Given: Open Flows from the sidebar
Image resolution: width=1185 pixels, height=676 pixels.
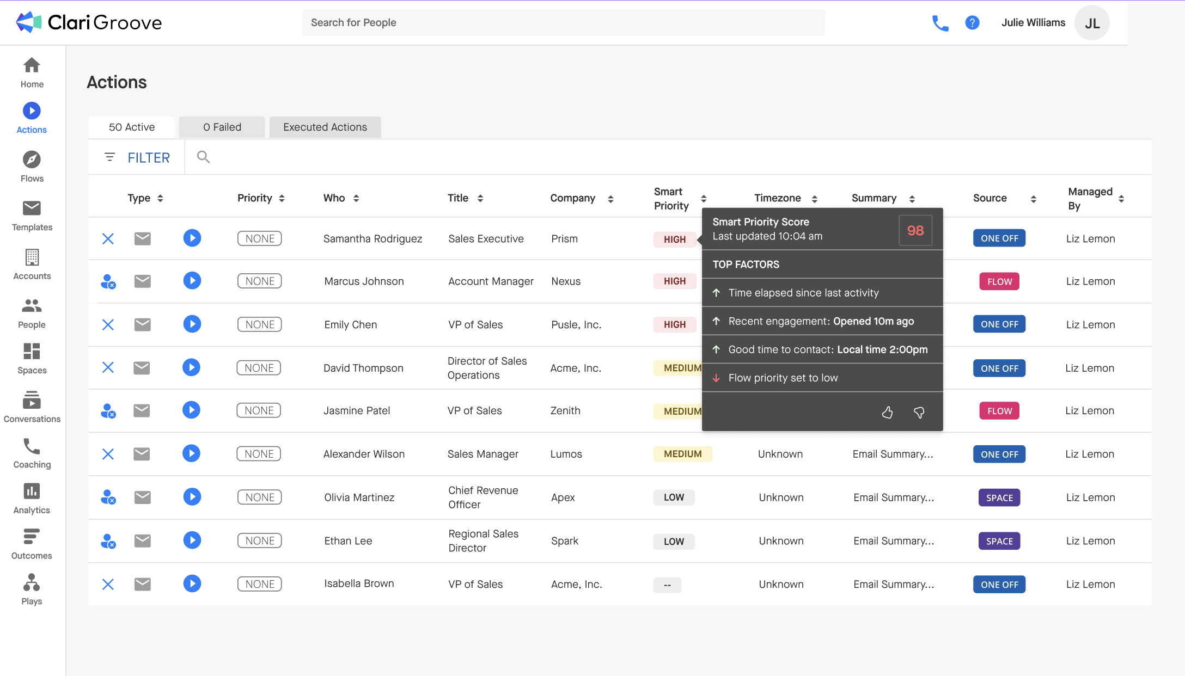Looking at the screenshot, I should [32, 160].
